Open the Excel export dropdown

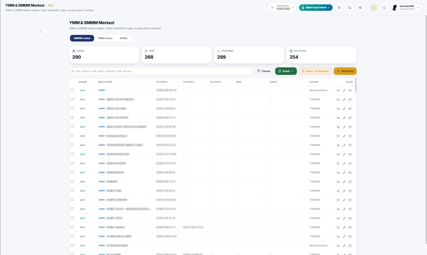[x=286, y=71]
